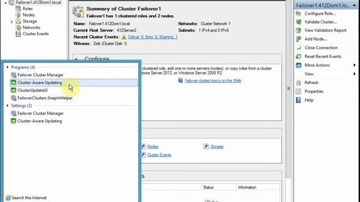Click the Configure Role action icon
Image resolution: width=360 pixels, height=202 pixels.
coord(299,13)
